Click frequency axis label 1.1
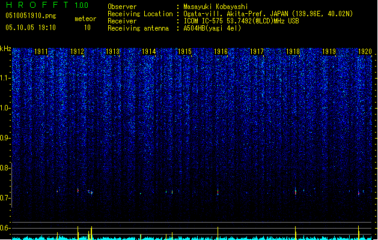 [x=5, y=78]
